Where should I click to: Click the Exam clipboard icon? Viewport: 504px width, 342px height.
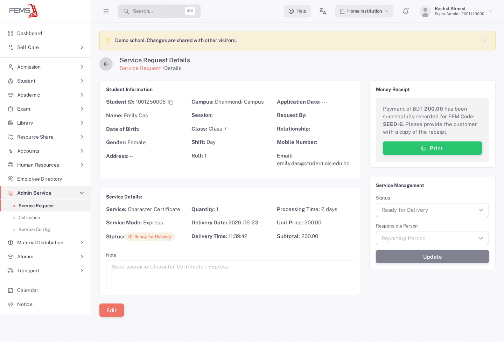tap(10, 109)
